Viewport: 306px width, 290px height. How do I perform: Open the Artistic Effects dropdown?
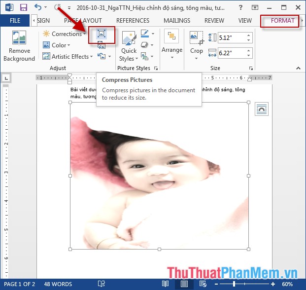click(68, 56)
